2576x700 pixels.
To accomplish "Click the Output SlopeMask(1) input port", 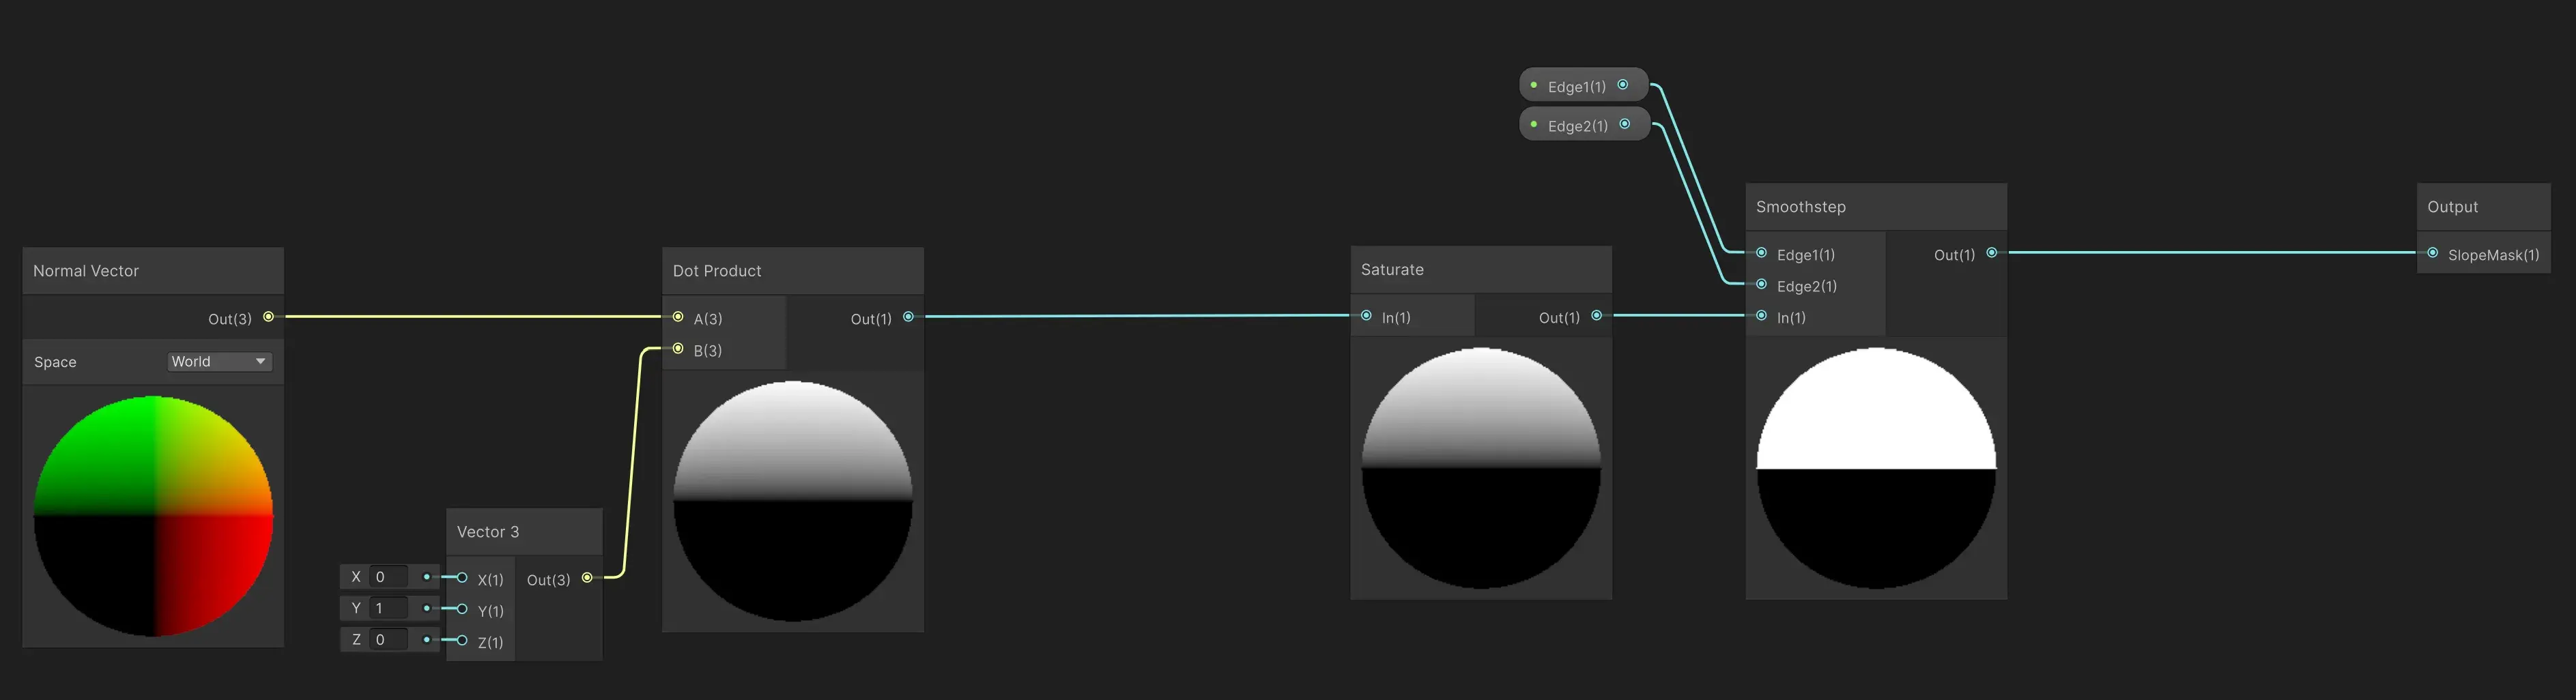I will pyautogui.click(x=2432, y=253).
